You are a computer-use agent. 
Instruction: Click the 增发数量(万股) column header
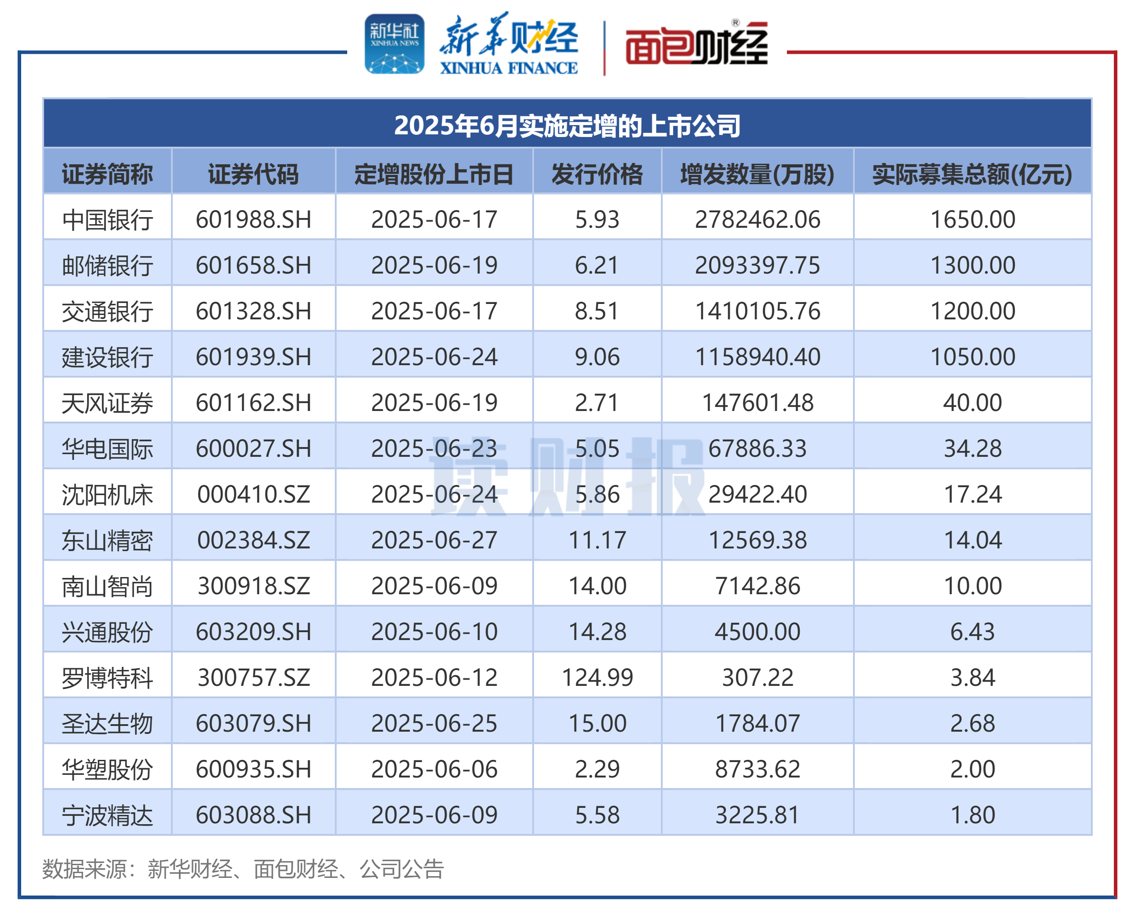pos(757,174)
